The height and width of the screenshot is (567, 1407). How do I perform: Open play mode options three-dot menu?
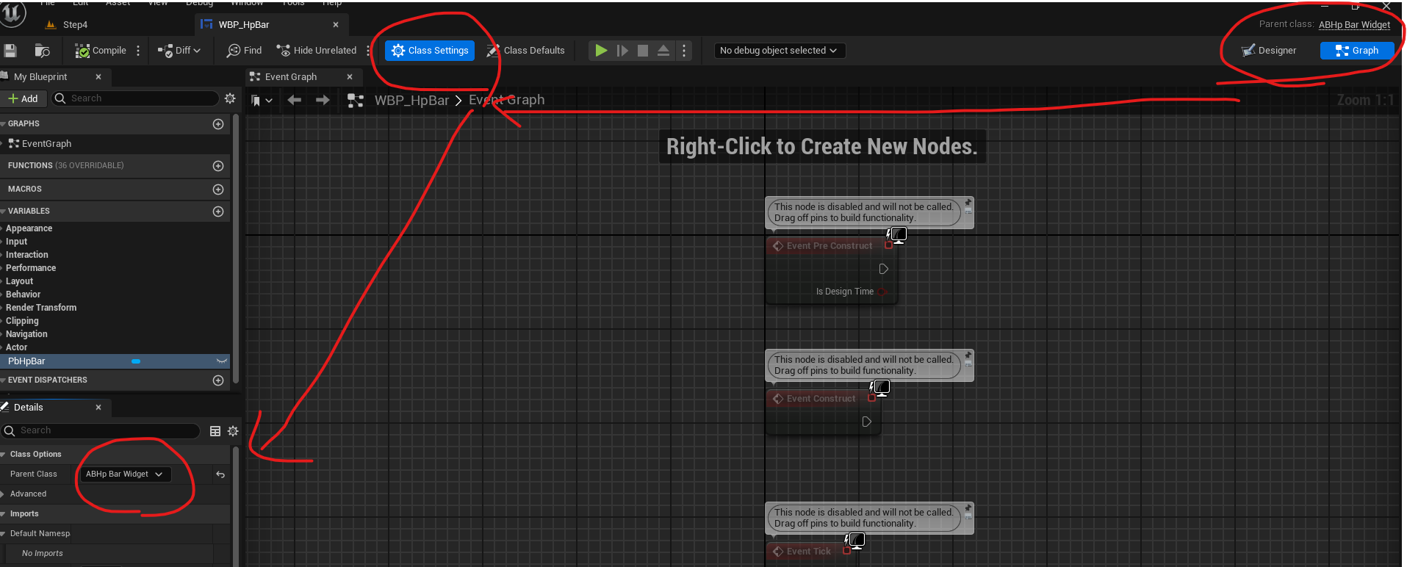[684, 51]
